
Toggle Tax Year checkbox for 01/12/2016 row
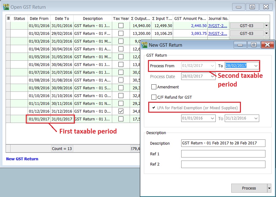click(x=121, y=111)
